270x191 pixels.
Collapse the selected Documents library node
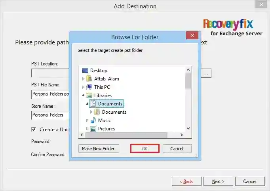87,103
